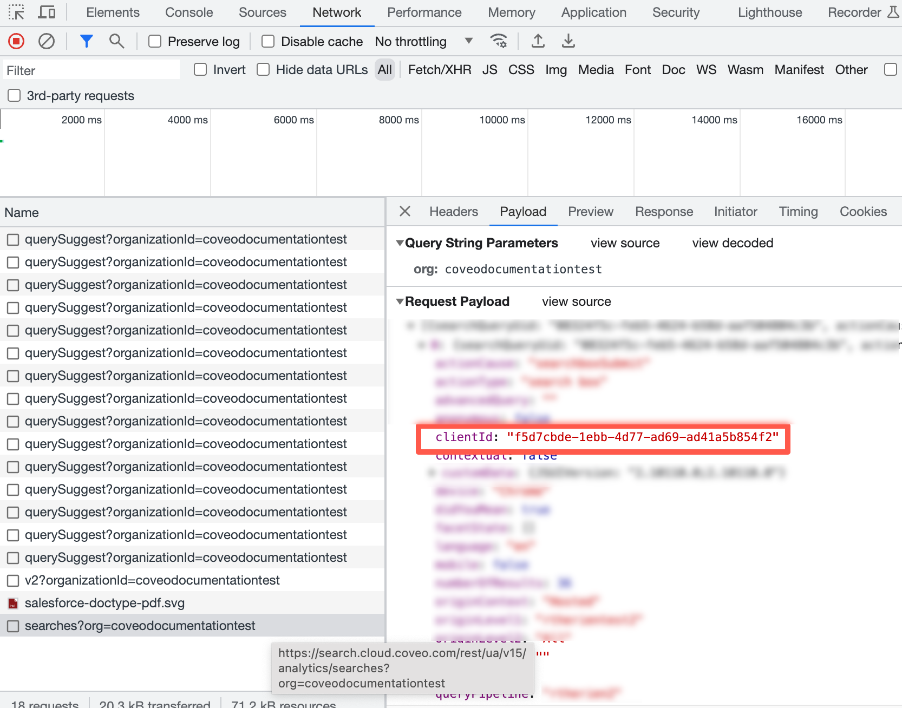Collapse the Query String Parameters section
This screenshot has width=902, height=708.
click(x=400, y=242)
